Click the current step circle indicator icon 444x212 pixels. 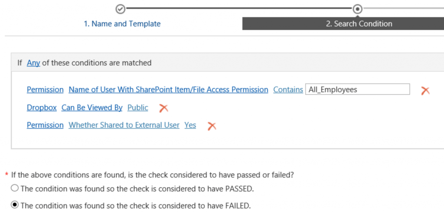click(358, 9)
